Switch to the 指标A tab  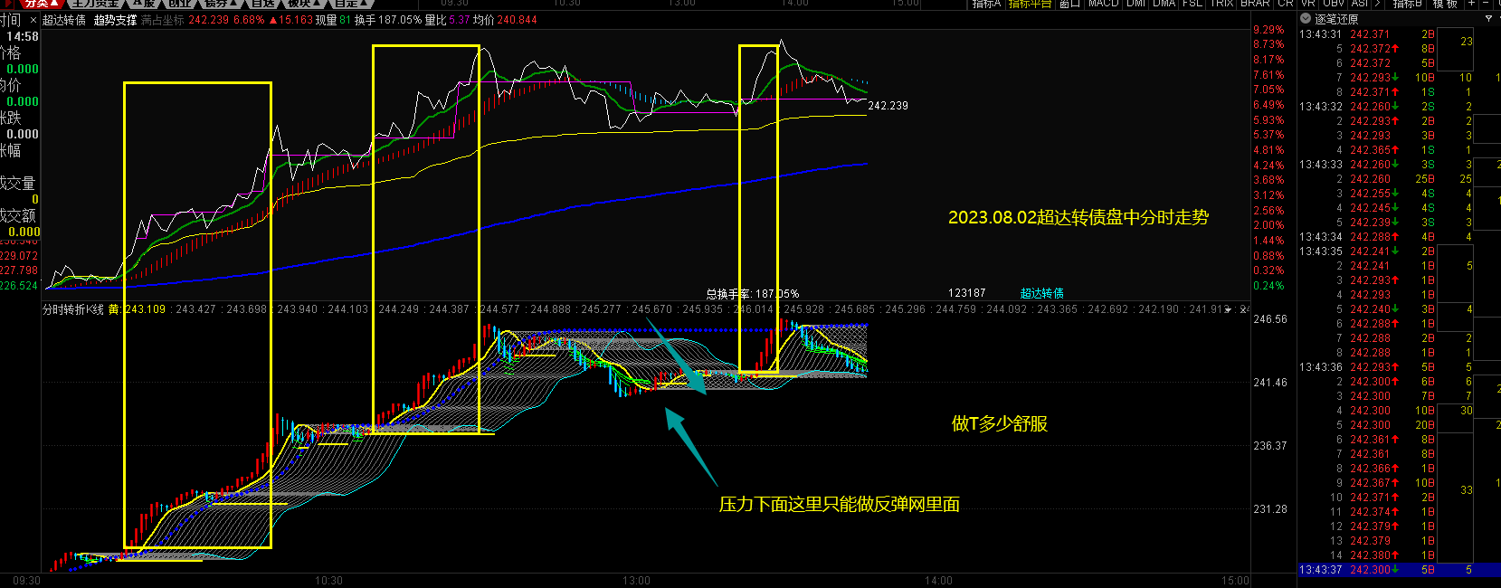tap(987, 4)
